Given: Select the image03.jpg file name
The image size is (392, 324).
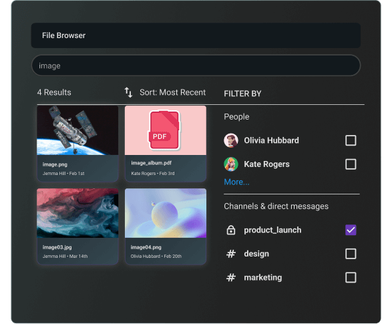Looking at the screenshot, I should [57, 247].
